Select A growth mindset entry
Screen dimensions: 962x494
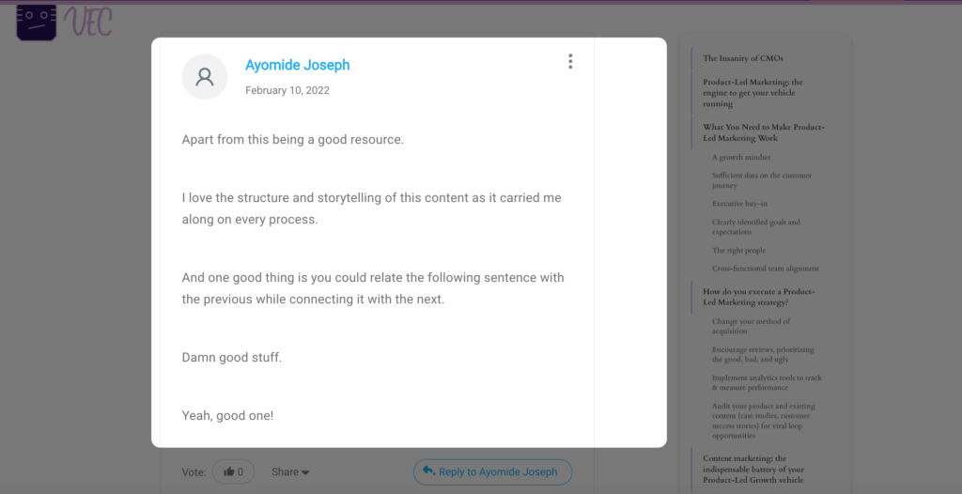tap(741, 157)
